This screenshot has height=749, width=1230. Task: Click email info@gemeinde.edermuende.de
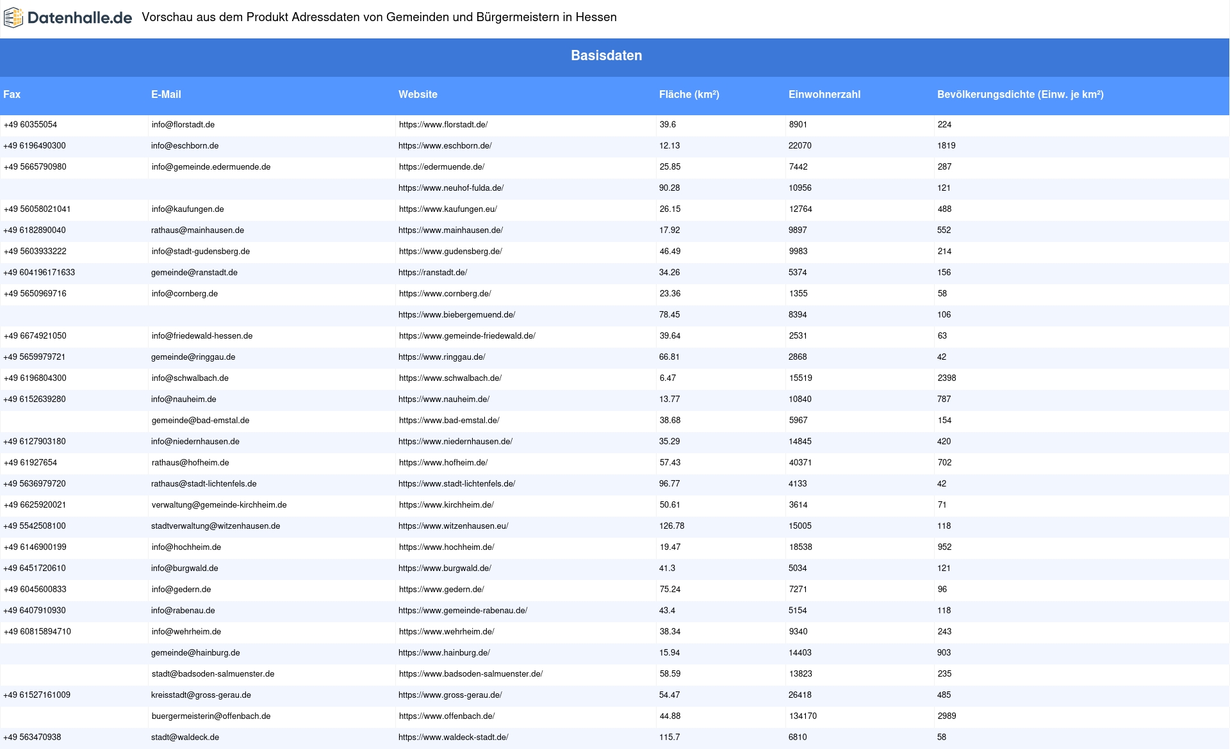click(211, 167)
